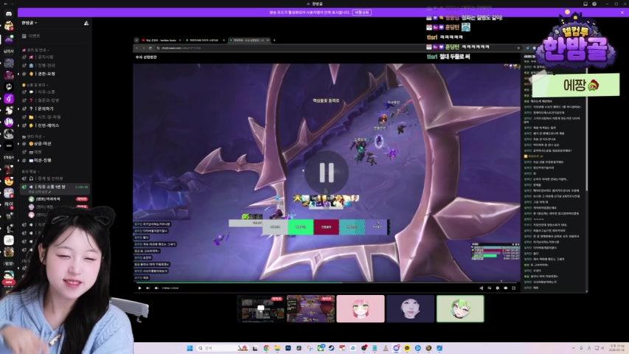Click the 비활성화 button in purple banner
Screen dimensions: 629x354
click(361, 13)
